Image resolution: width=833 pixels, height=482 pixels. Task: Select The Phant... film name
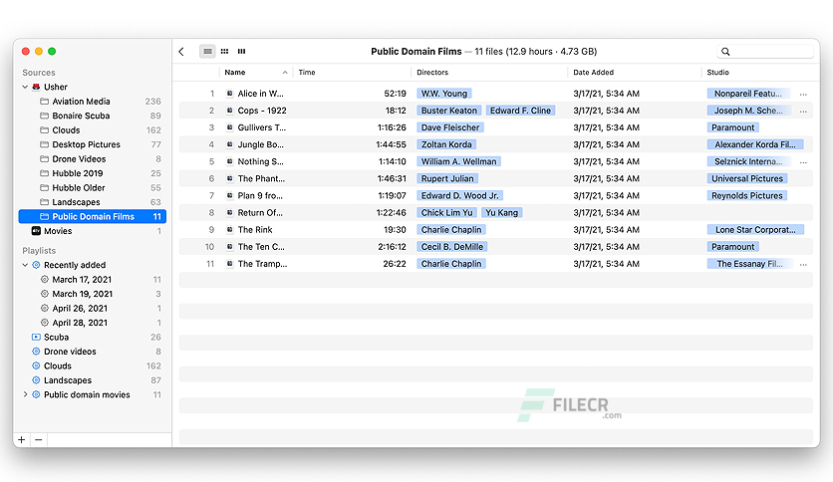click(x=261, y=179)
